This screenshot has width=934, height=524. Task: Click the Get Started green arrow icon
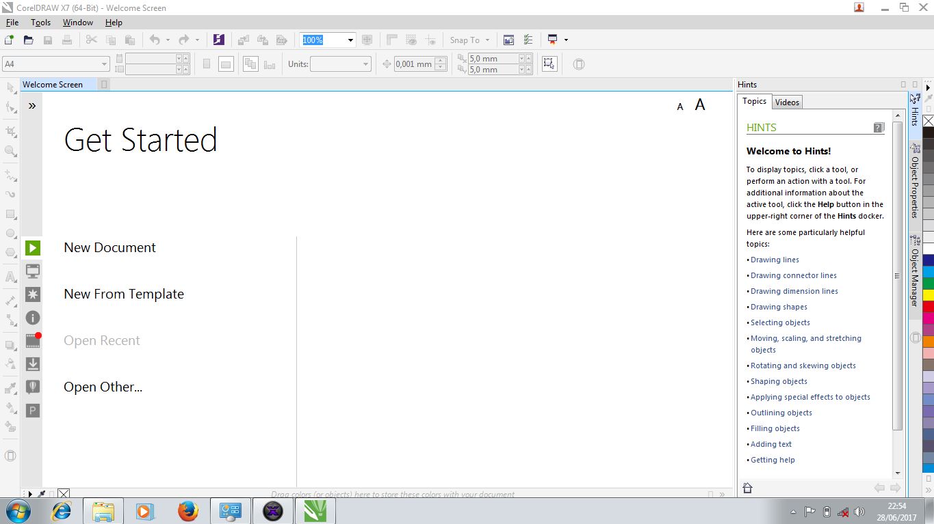tap(33, 247)
